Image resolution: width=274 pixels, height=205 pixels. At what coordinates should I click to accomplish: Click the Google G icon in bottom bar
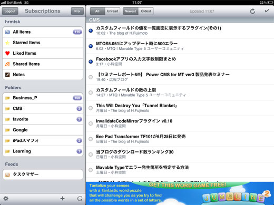tap(80, 199)
